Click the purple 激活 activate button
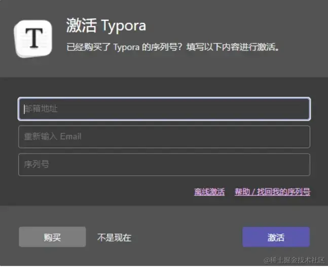The width and height of the screenshot is (328, 267). click(x=276, y=237)
